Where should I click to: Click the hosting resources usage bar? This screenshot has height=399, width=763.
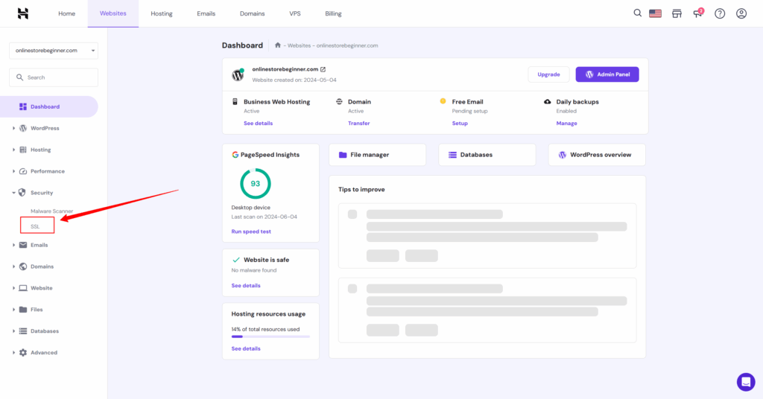(x=270, y=336)
